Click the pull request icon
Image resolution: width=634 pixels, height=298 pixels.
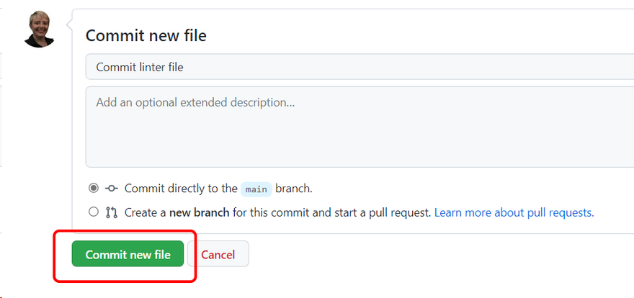pos(112,212)
